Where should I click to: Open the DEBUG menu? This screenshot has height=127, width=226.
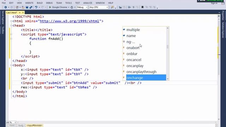[x=49, y=3]
